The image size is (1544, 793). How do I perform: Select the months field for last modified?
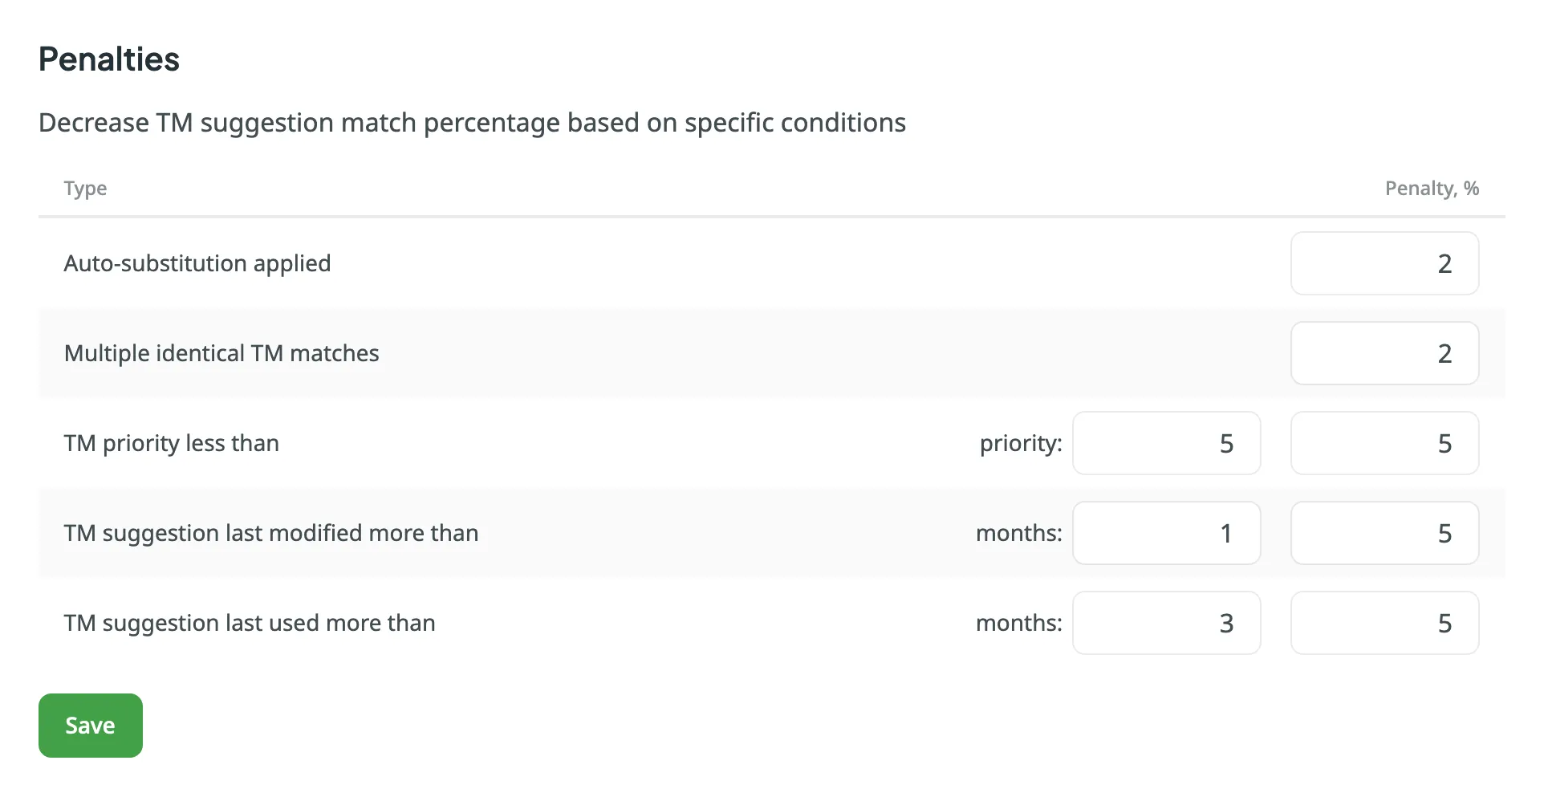pyautogui.click(x=1166, y=533)
